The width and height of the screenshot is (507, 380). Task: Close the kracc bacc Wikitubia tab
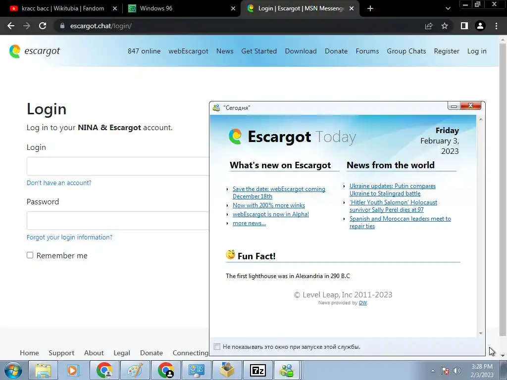[x=115, y=8]
